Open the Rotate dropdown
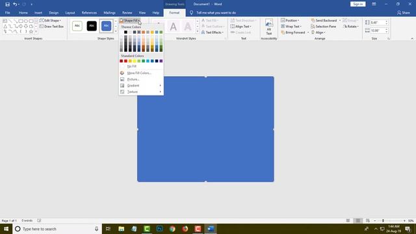Screen dimensions: 416x234 coord(351,27)
